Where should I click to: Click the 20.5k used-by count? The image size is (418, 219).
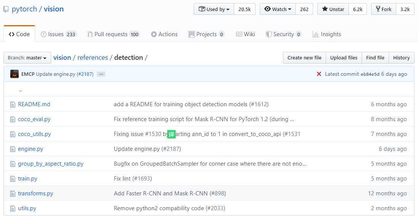pyautogui.click(x=244, y=9)
